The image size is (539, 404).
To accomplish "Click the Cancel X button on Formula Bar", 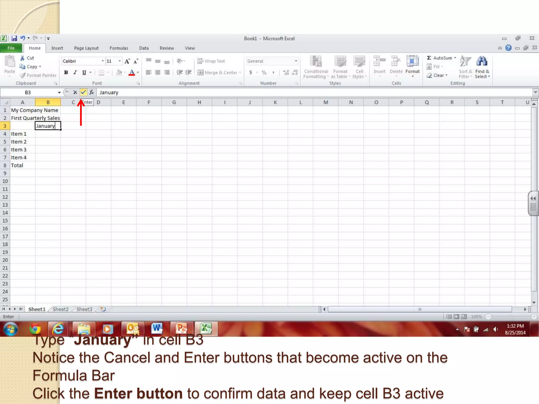I will pyautogui.click(x=75, y=92).
